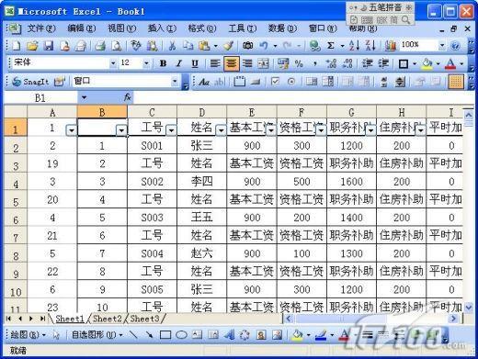Click the 自选图形 AutoShapes button

coord(97,335)
